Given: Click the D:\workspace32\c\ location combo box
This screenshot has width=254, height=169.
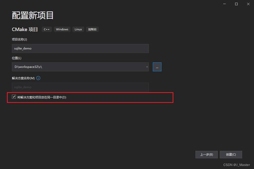Looking at the screenshot, I should tap(78, 67).
